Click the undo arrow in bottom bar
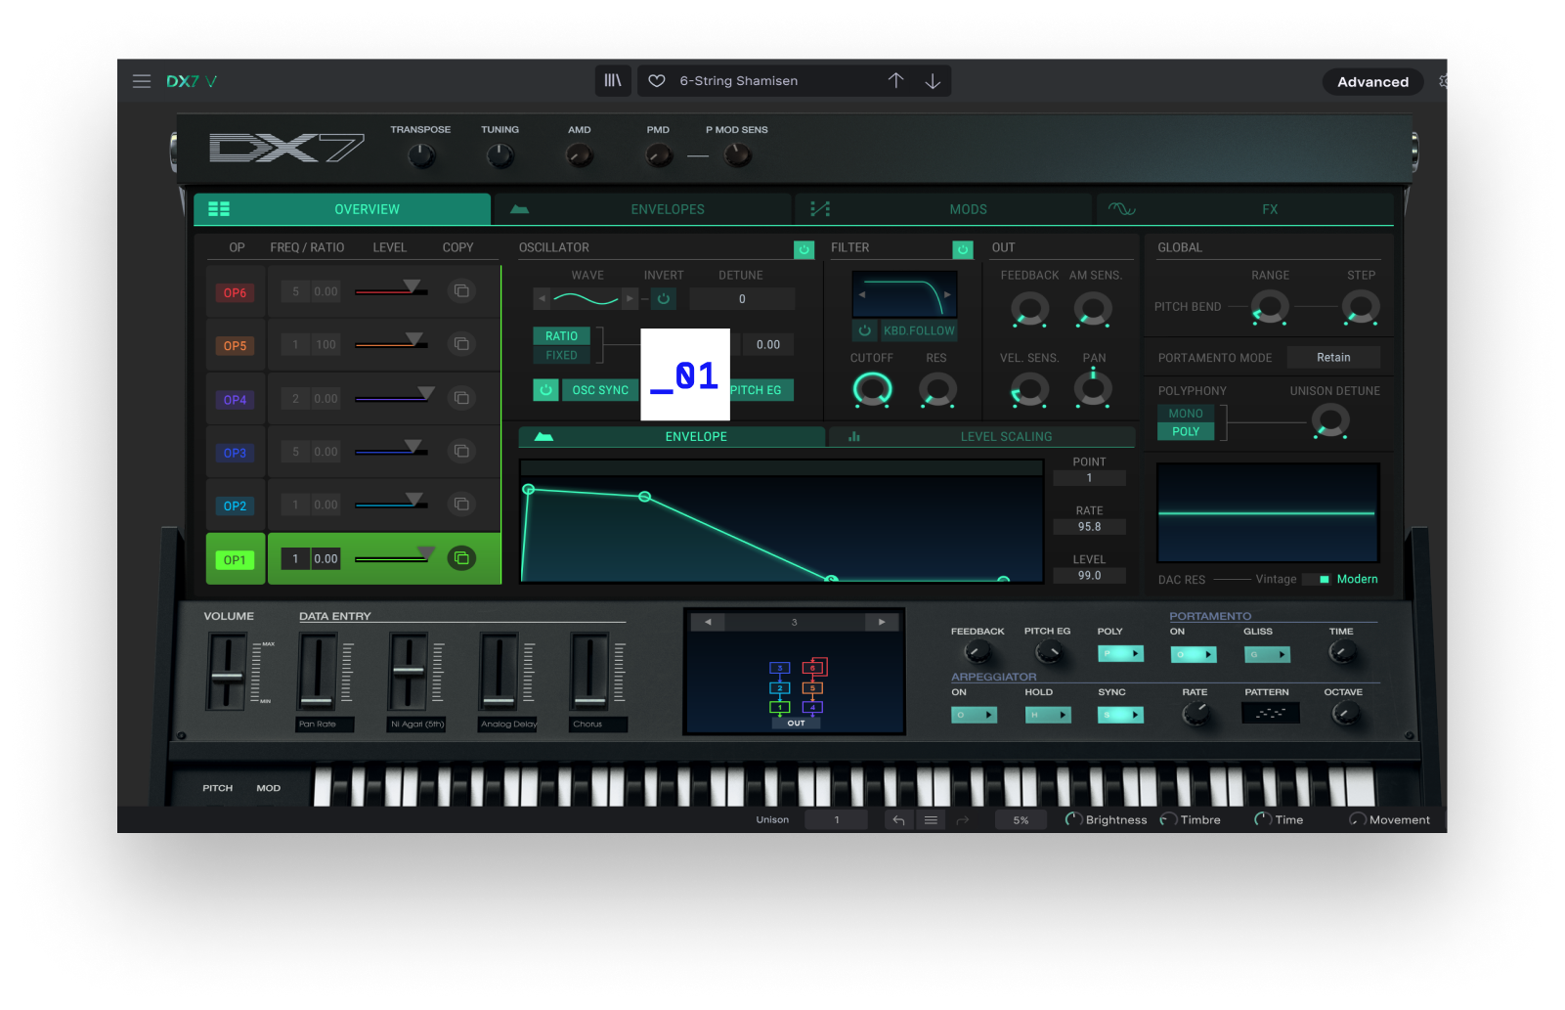 click(x=898, y=820)
